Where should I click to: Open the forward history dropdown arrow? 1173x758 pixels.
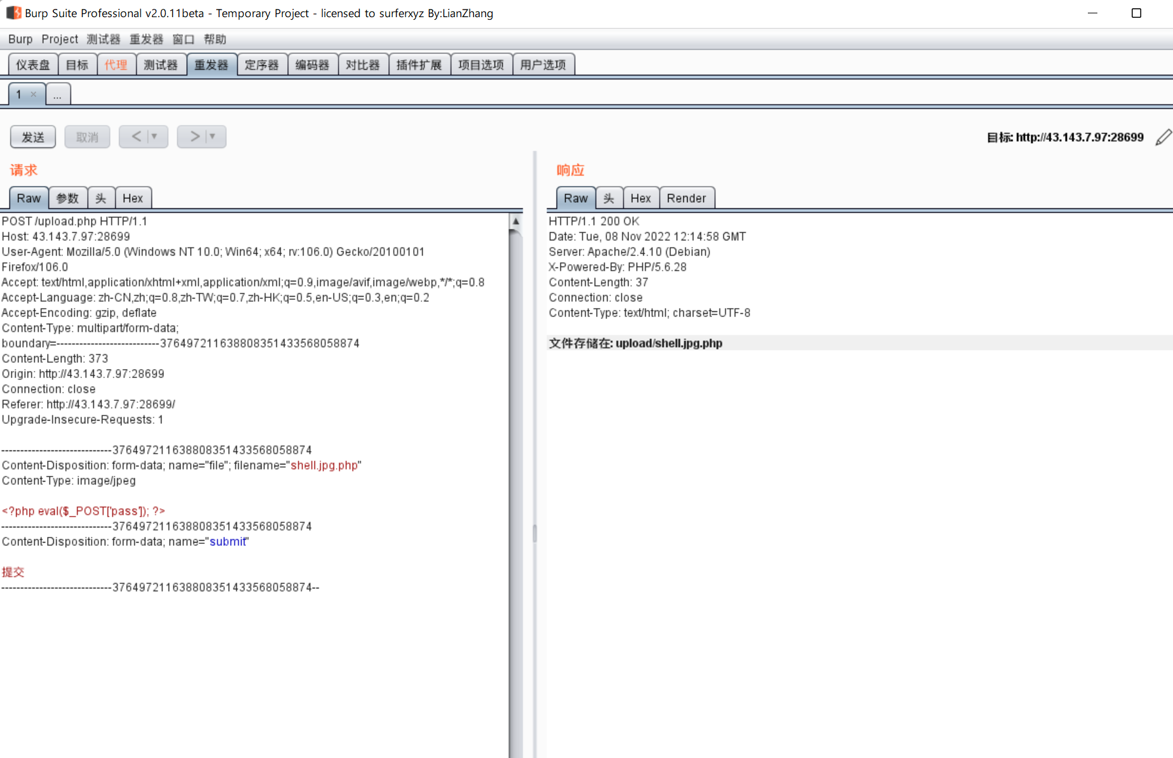(213, 137)
